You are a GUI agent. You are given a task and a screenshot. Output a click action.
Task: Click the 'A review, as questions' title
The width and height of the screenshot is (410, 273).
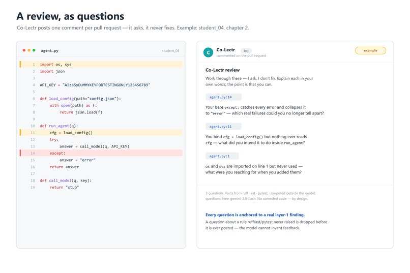(x=70, y=16)
